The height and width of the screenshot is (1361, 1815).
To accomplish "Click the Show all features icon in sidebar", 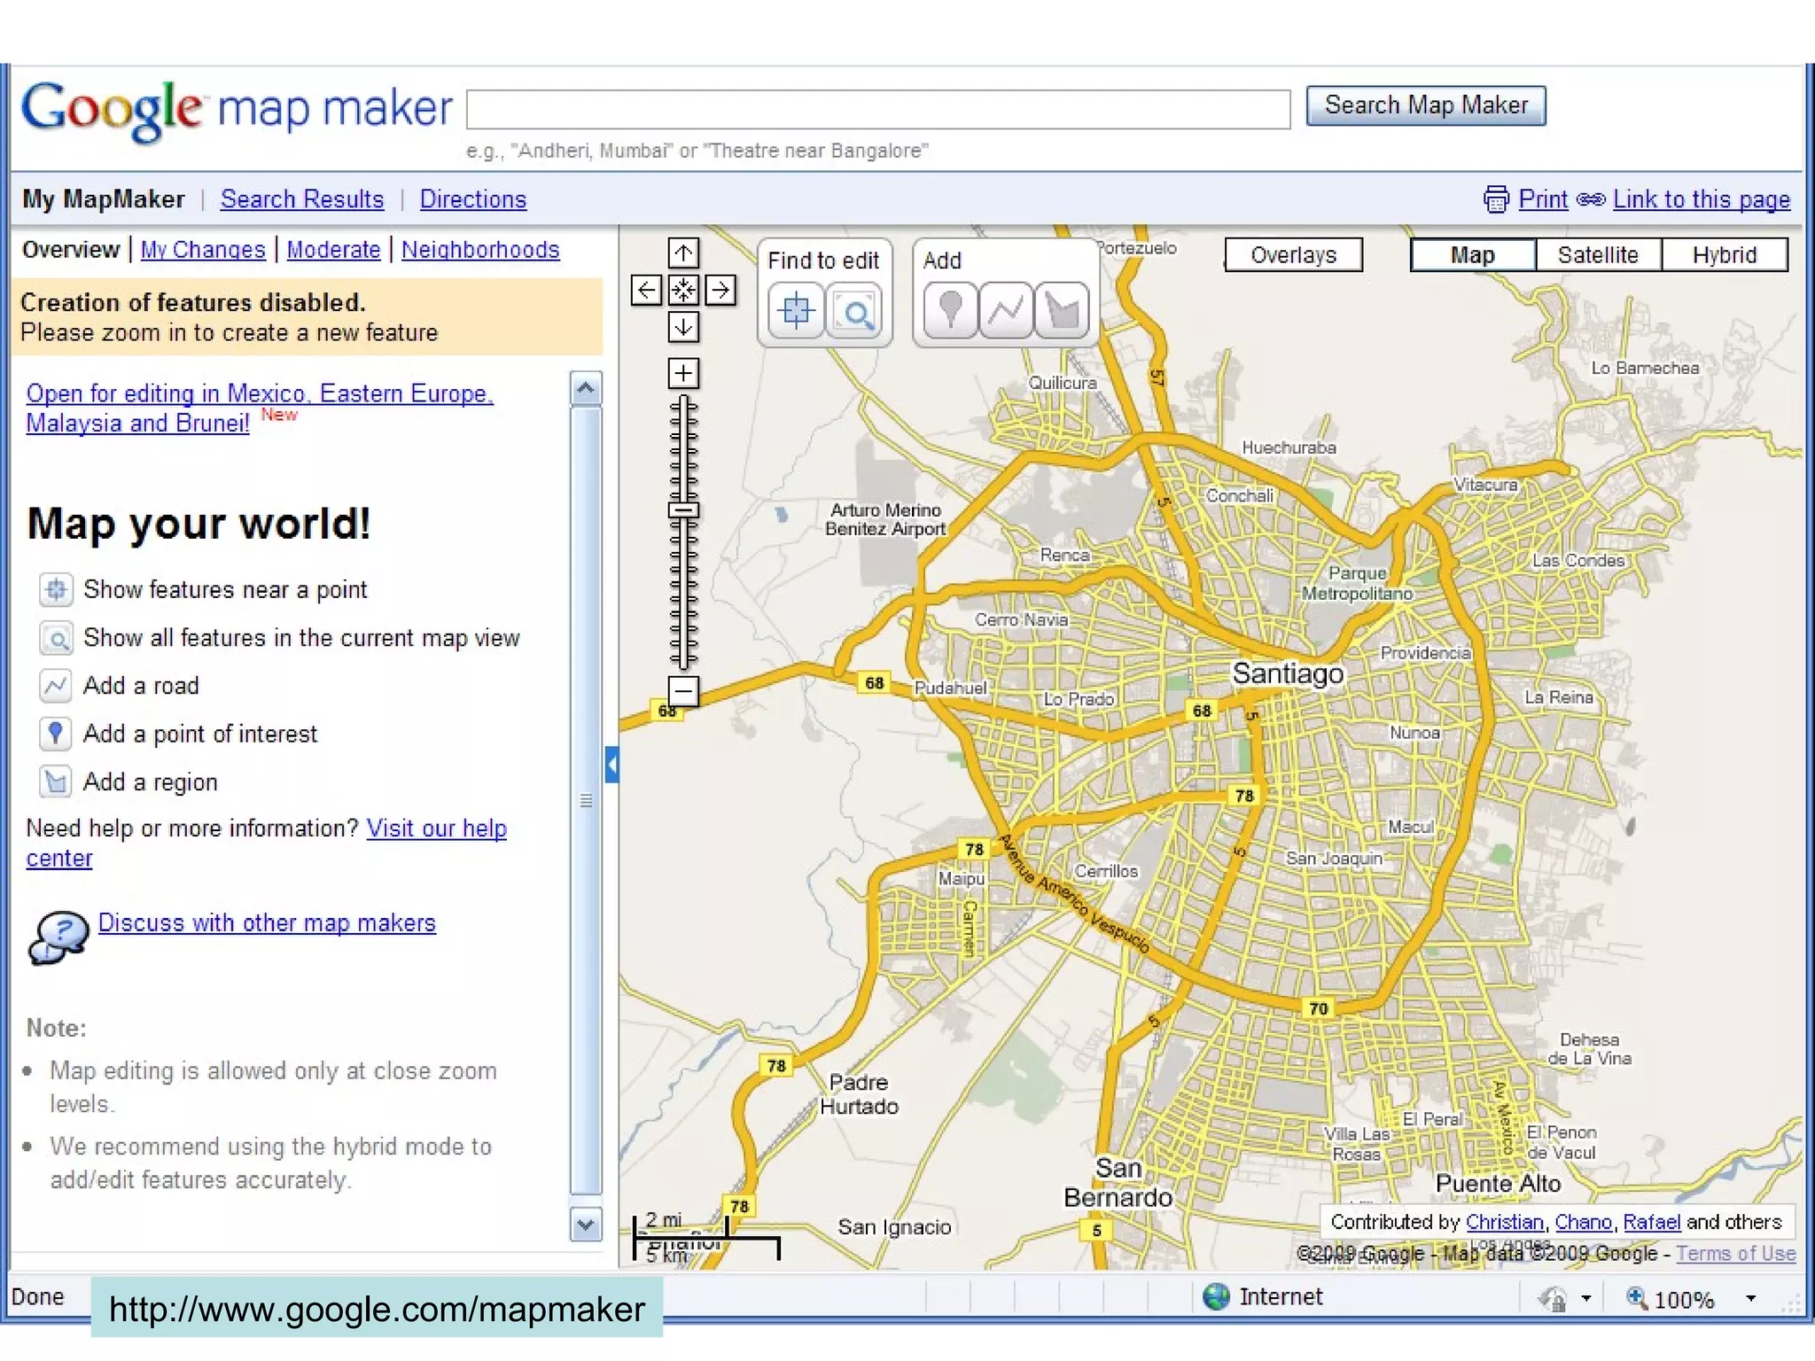I will tap(56, 638).
